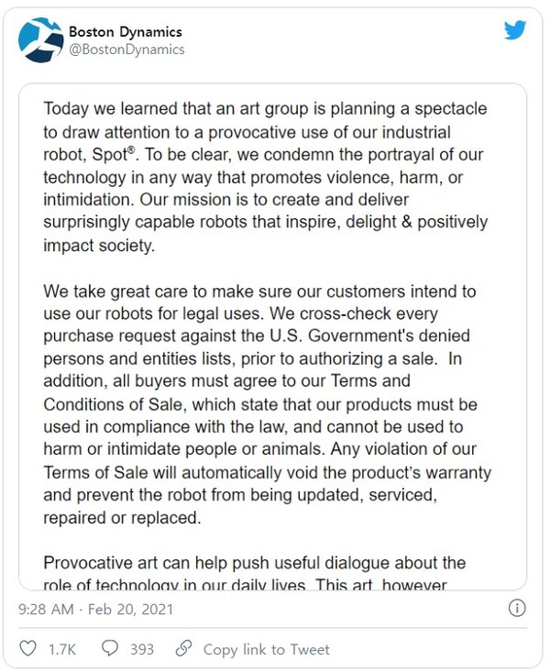Click the paragraph starting "Today we learned"

click(x=266, y=176)
